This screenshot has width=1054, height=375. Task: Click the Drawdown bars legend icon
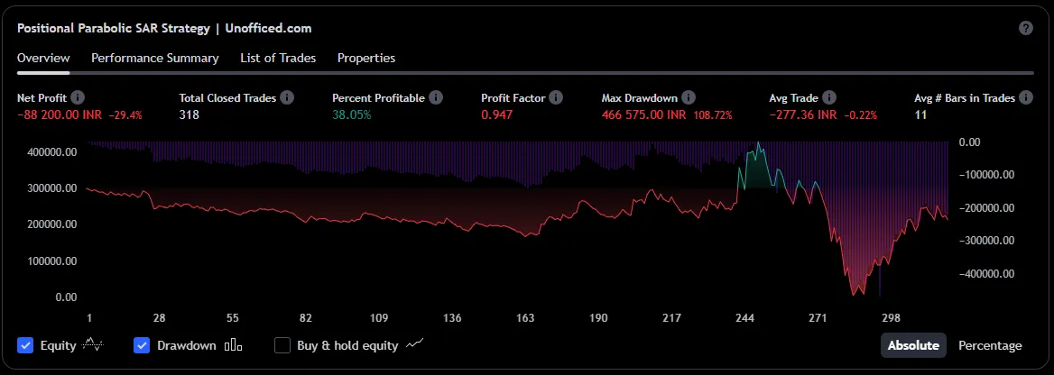click(x=233, y=345)
